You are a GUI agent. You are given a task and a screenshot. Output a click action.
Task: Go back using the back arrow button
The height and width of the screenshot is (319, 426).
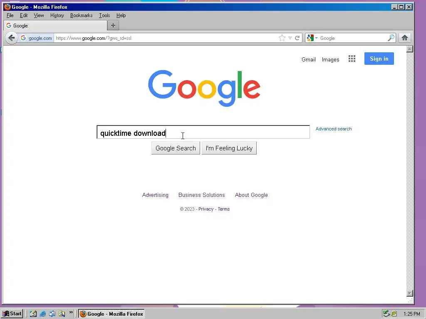11,38
